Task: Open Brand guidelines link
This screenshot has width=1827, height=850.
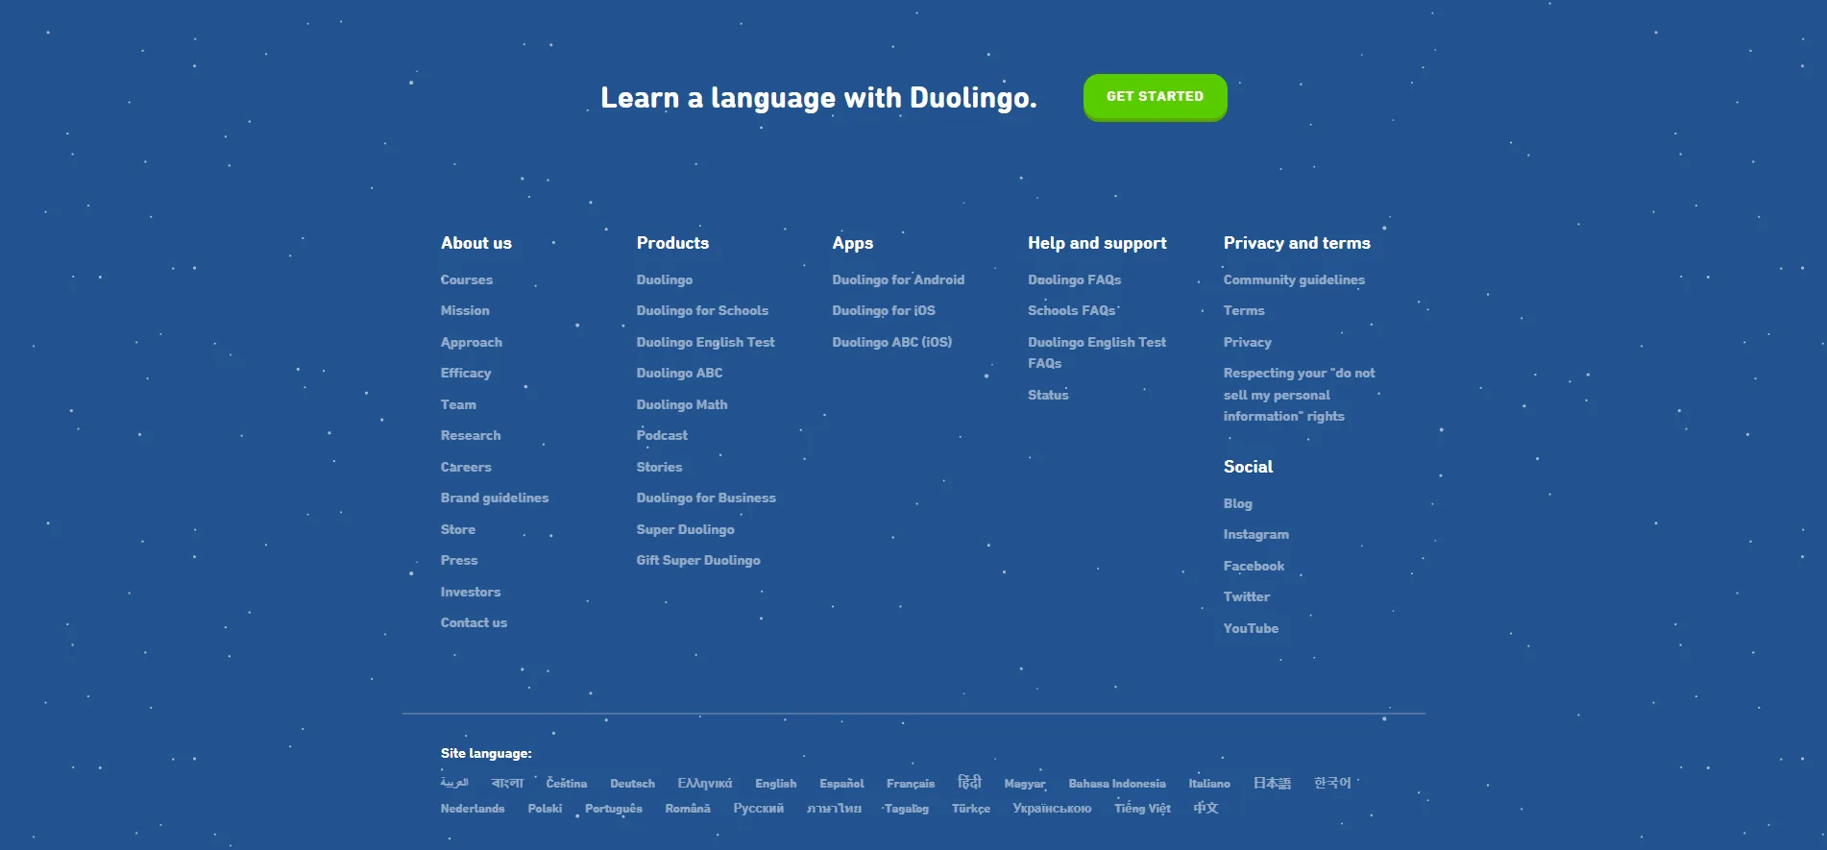Action: [x=495, y=498]
